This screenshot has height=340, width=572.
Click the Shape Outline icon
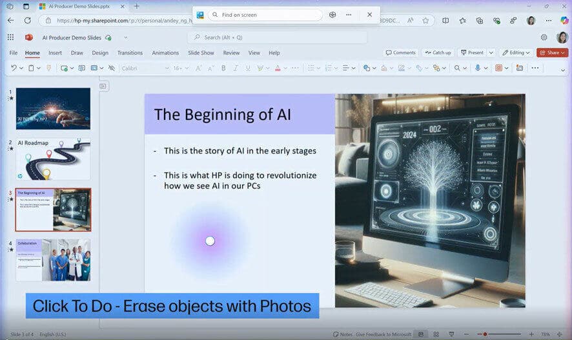[402, 68]
